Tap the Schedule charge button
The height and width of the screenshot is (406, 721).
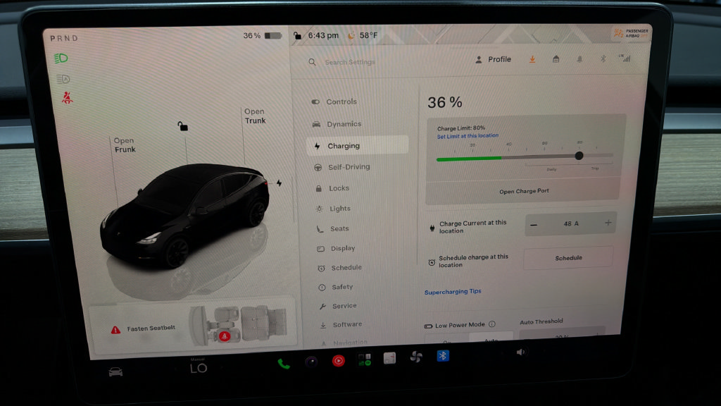point(568,258)
